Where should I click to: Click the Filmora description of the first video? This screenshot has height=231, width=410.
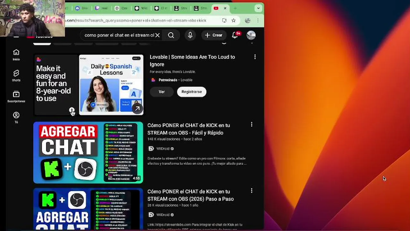(197, 161)
